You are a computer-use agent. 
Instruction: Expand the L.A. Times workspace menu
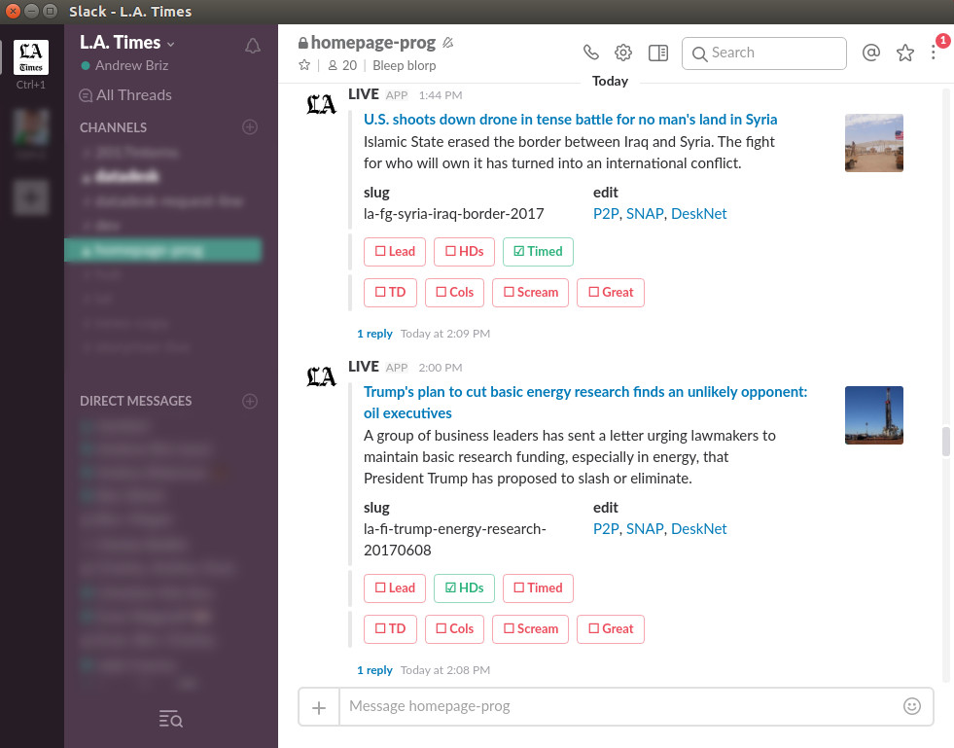click(x=127, y=43)
